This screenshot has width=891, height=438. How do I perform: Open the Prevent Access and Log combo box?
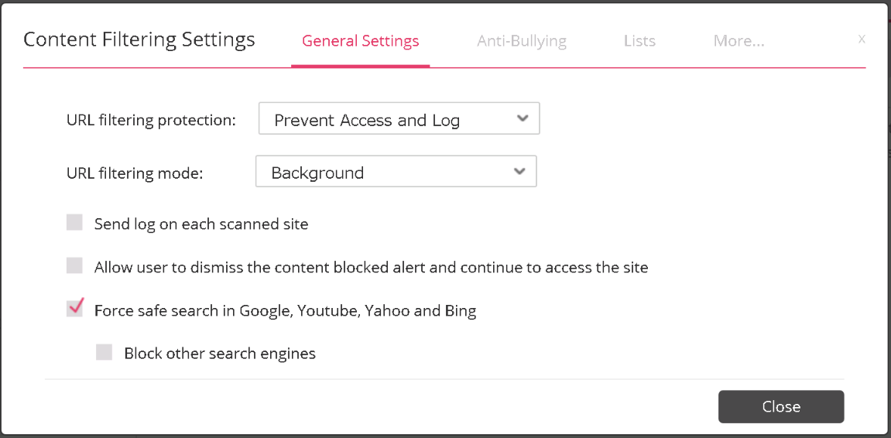399,118
